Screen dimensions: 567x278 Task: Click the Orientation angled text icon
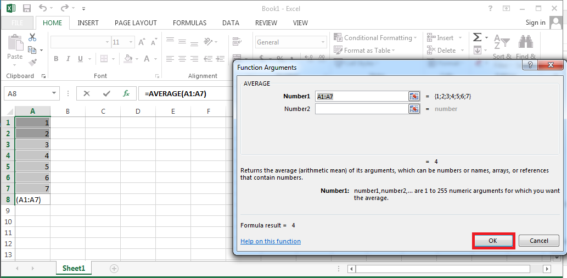pyautogui.click(x=207, y=41)
